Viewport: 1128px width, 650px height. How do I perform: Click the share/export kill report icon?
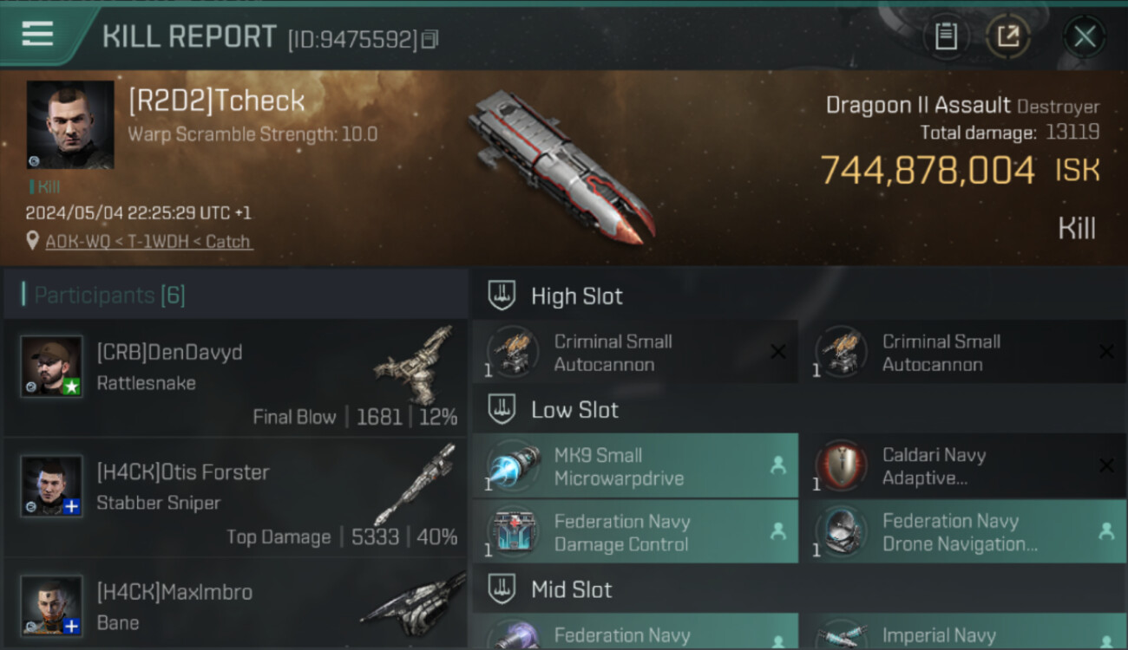click(1007, 36)
